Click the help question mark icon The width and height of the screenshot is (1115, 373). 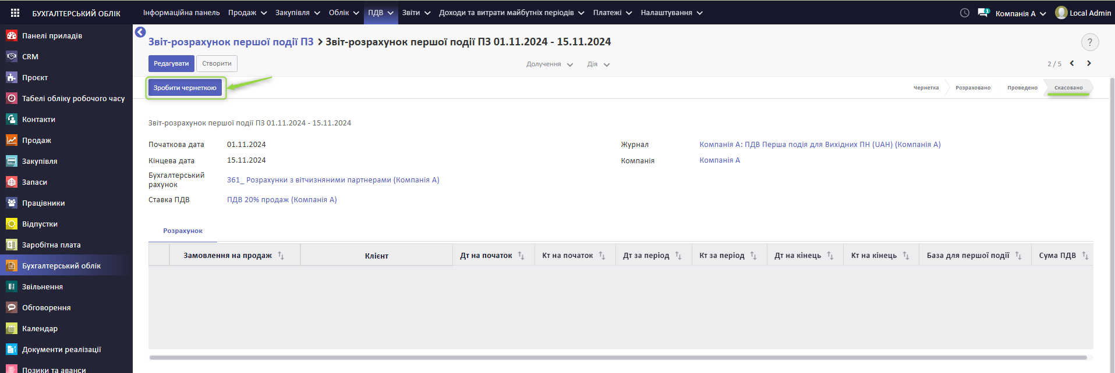[x=1090, y=42]
